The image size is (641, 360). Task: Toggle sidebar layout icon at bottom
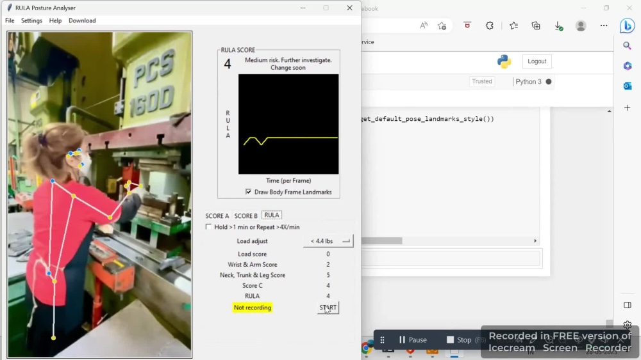pyautogui.click(x=627, y=305)
